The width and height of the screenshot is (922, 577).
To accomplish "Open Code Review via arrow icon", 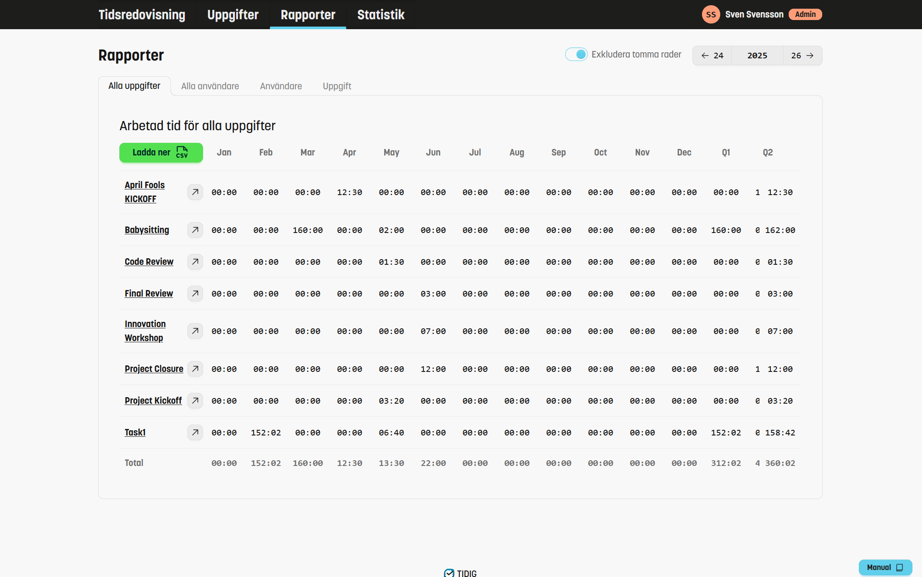I will (195, 262).
